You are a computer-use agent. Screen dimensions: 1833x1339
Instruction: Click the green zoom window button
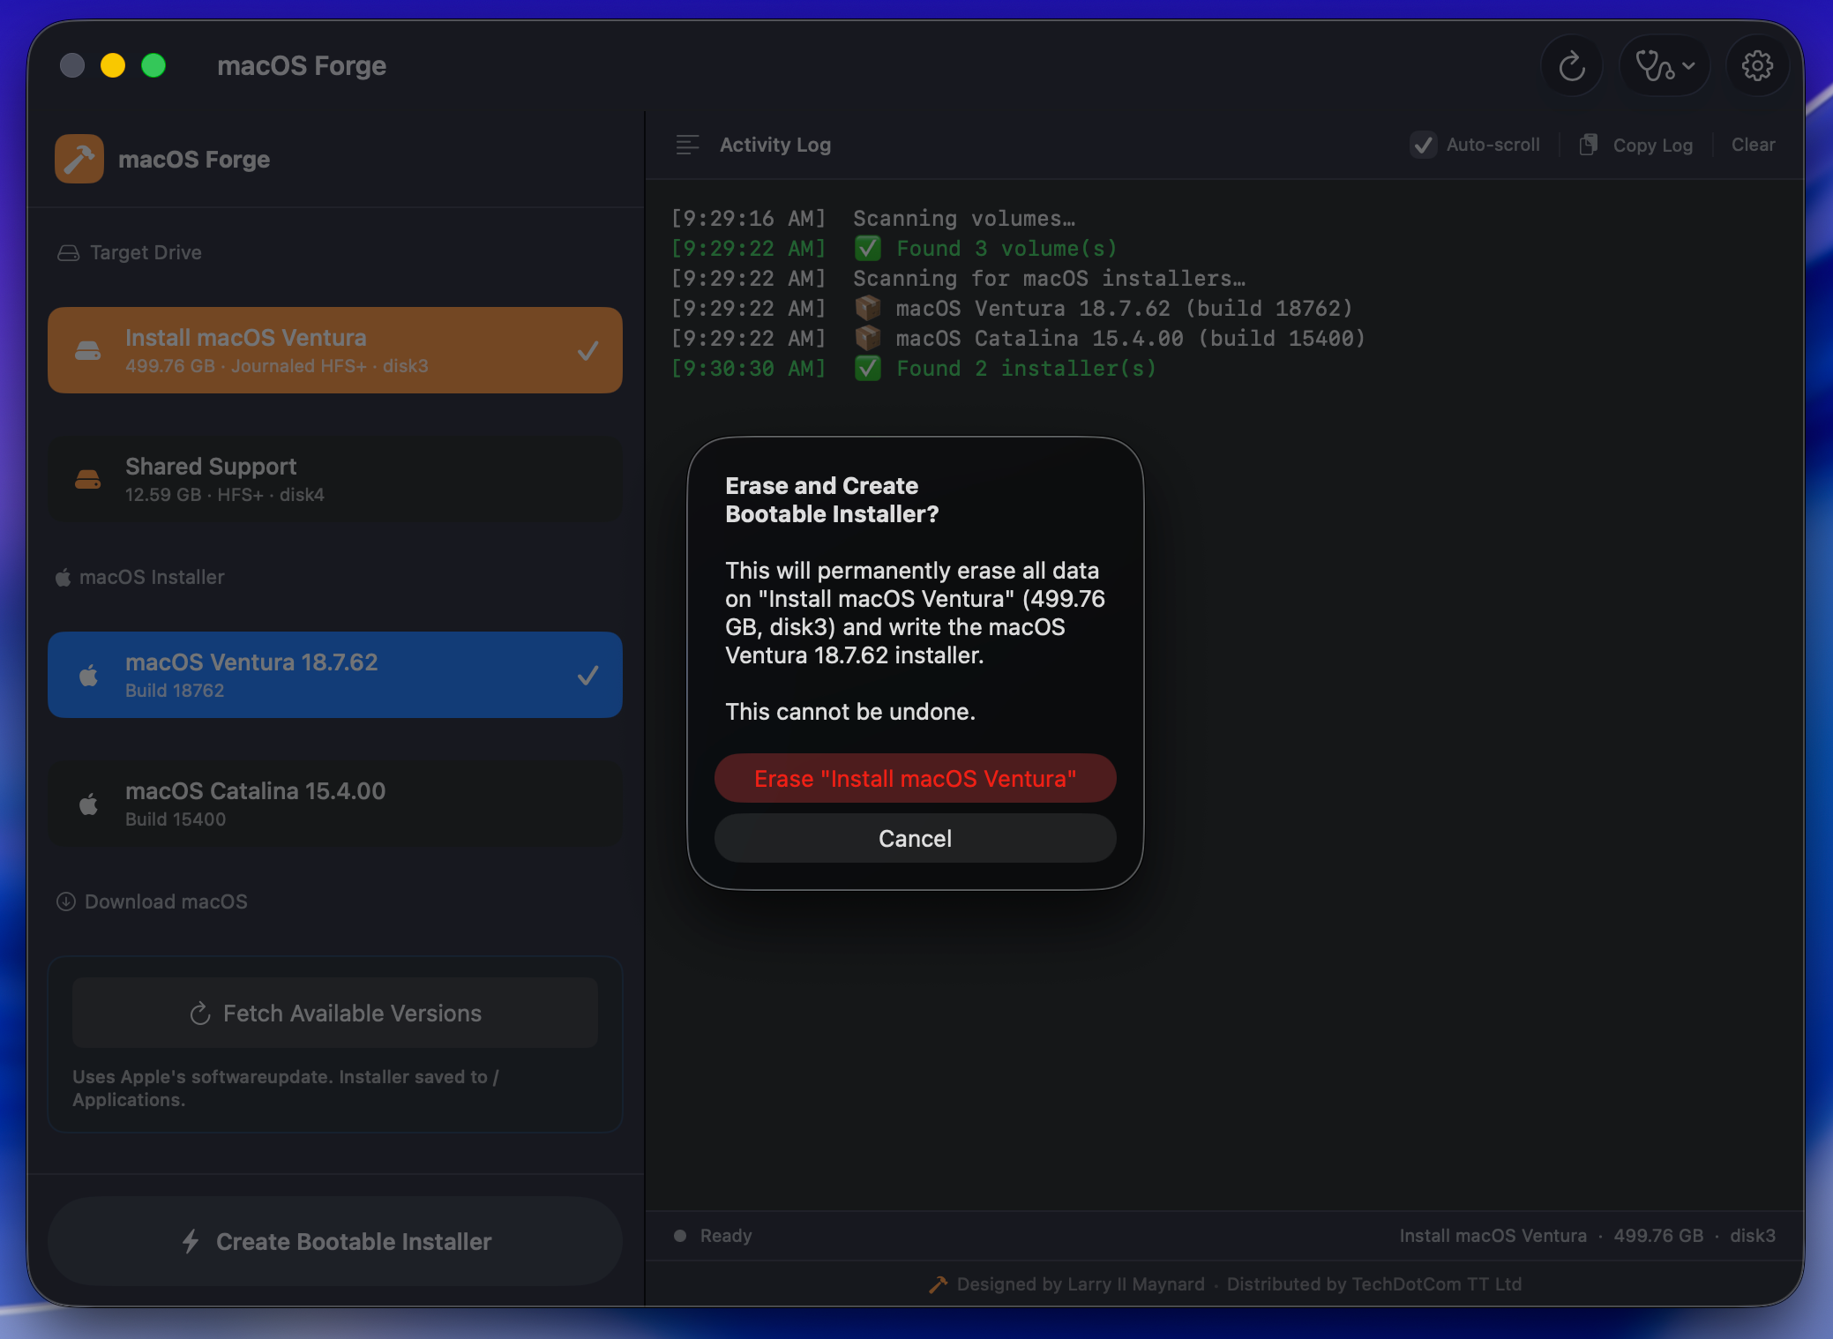pos(153,66)
